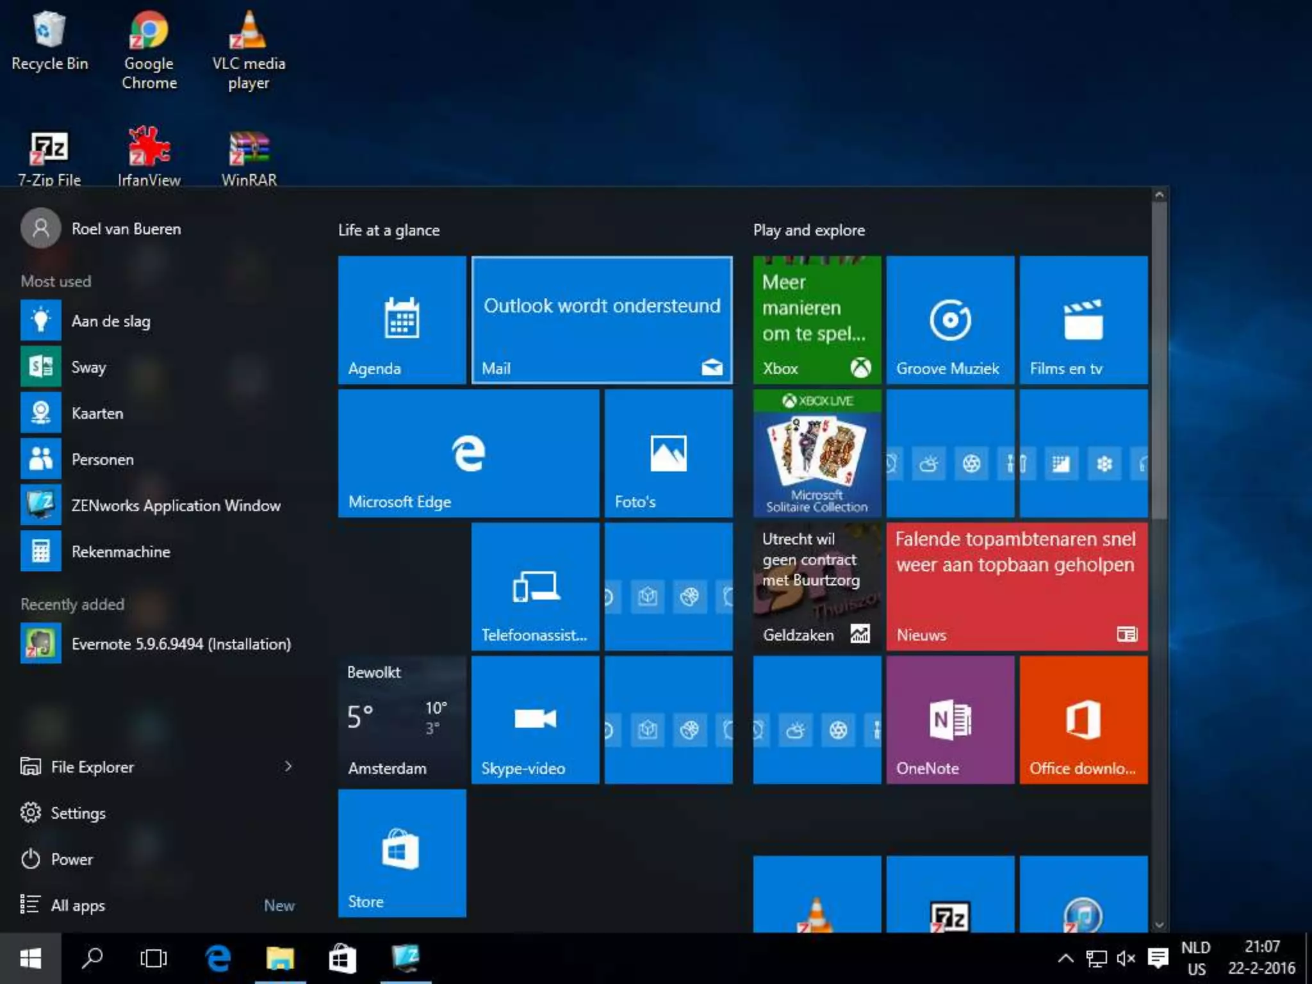The height and width of the screenshot is (984, 1312).
Task: Open 7-Zip File Manager desktop icon
Action: tap(49, 158)
